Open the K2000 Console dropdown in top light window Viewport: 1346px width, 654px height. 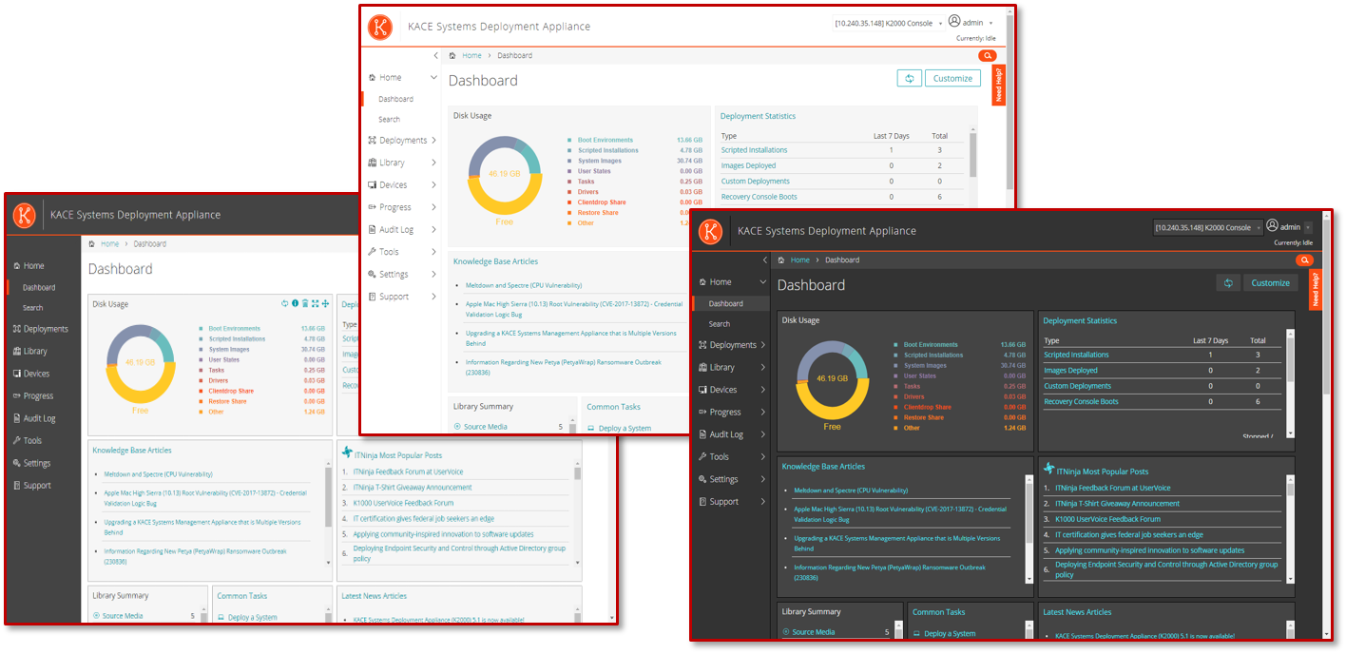[x=889, y=24]
